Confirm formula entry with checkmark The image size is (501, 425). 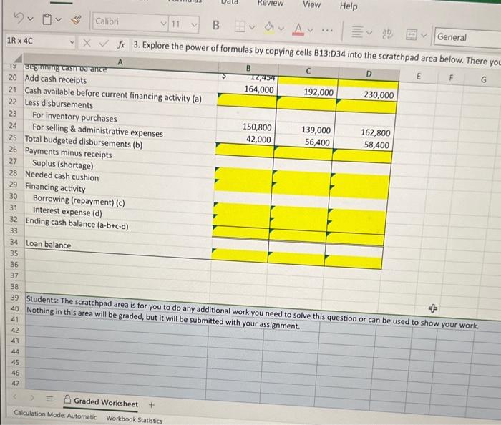tap(104, 43)
